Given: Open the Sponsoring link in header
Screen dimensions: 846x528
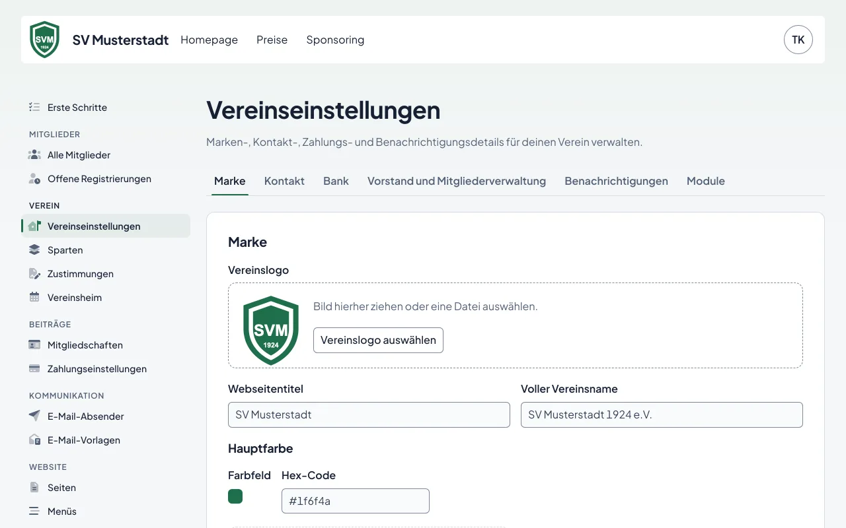Looking at the screenshot, I should click(x=335, y=40).
